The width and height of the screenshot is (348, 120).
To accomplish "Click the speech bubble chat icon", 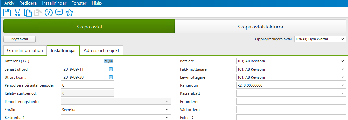I will click(x=59, y=13).
